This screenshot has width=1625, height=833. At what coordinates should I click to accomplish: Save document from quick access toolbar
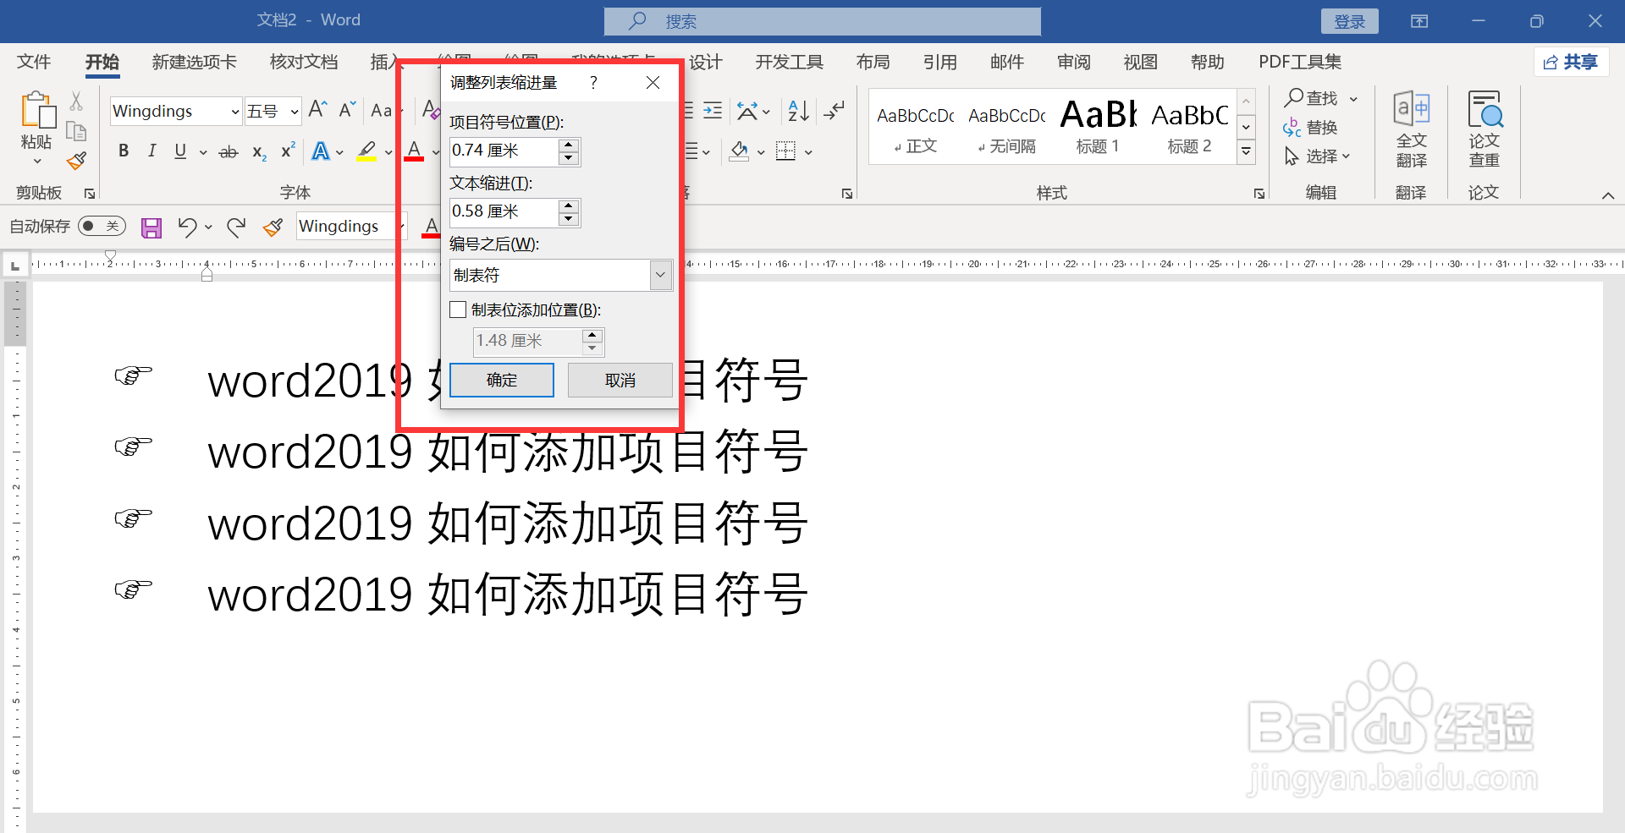151,227
